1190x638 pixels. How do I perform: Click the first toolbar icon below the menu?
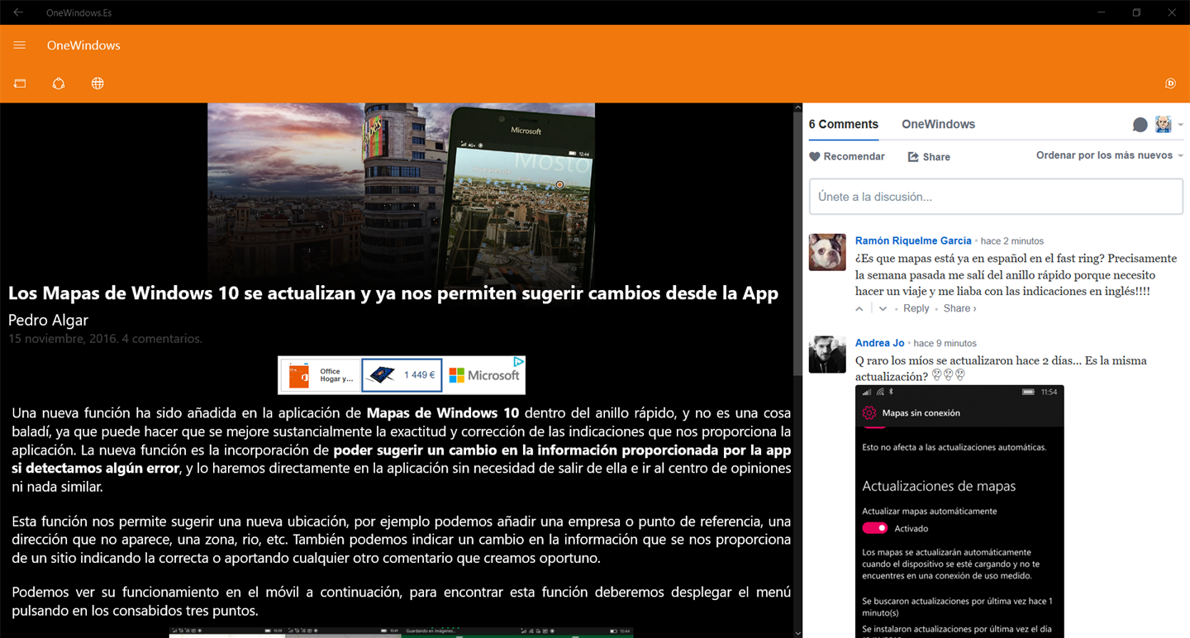click(x=20, y=83)
